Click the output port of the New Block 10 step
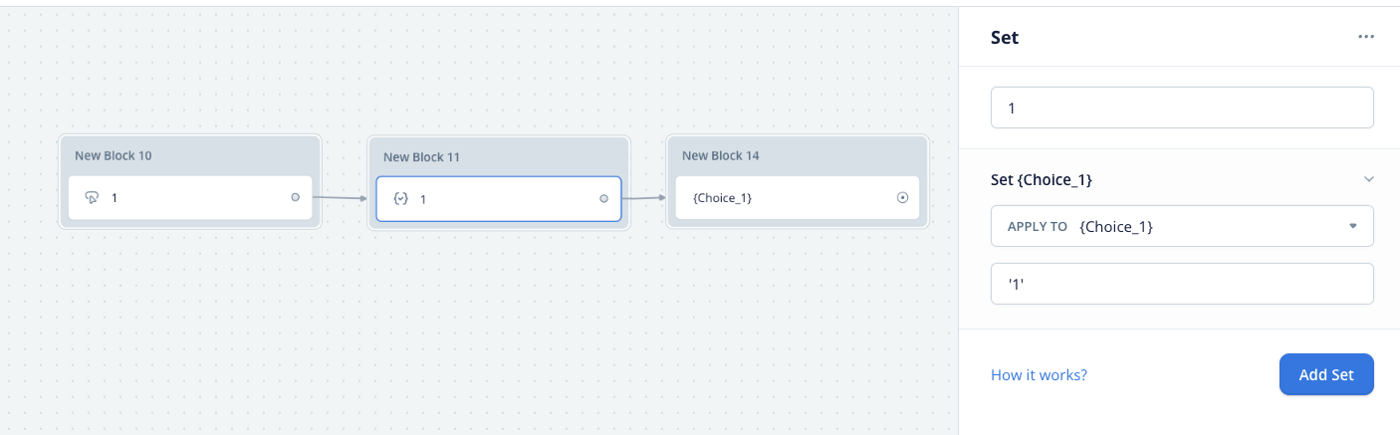 (x=295, y=197)
